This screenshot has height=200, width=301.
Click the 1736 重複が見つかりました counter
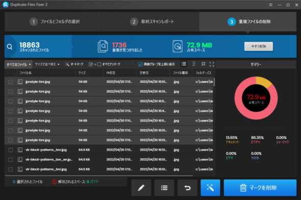(127, 47)
